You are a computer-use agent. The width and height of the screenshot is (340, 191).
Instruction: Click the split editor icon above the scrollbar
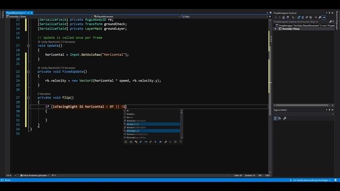(x=270, y=16)
